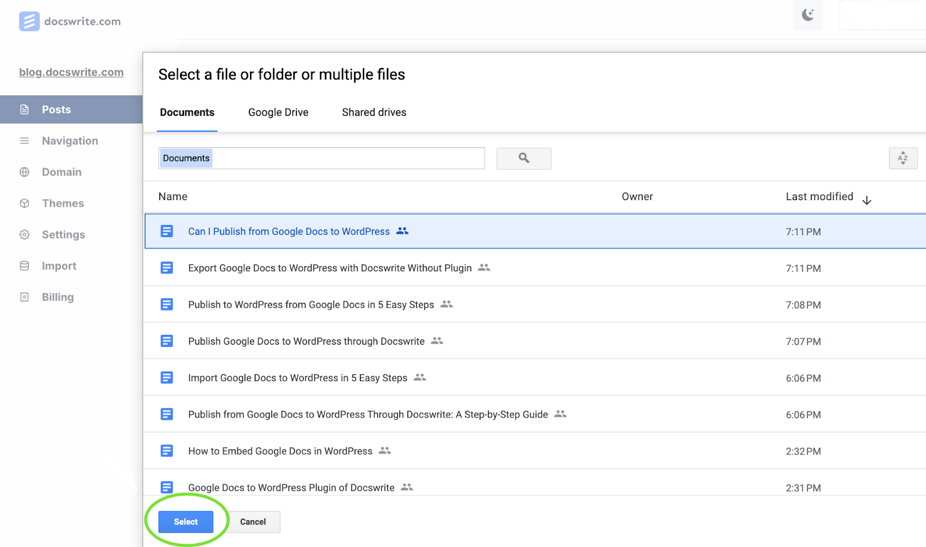Image resolution: width=926 pixels, height=547 pixels.
Task: Toggle dark mode with the moon icon
Action: point(807,15)
